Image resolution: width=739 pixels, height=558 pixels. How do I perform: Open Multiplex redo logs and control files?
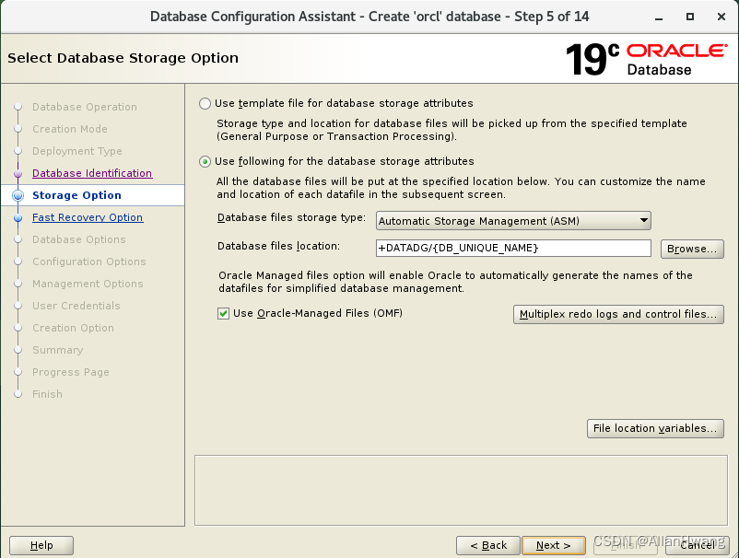618,314
